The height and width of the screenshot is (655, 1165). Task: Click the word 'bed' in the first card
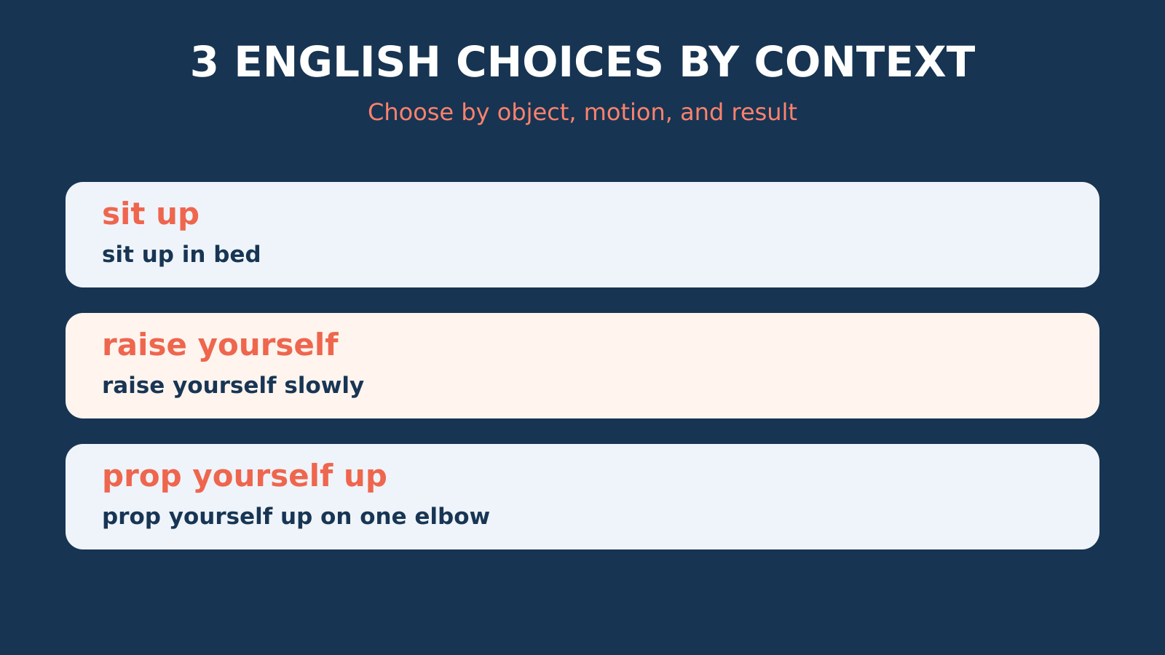237,255
